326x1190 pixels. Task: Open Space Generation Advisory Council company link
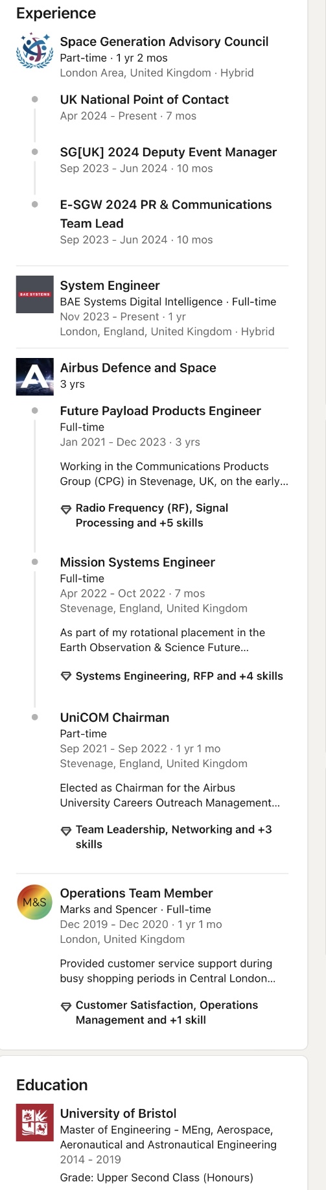pyautogui.click(x=164, y=42)
